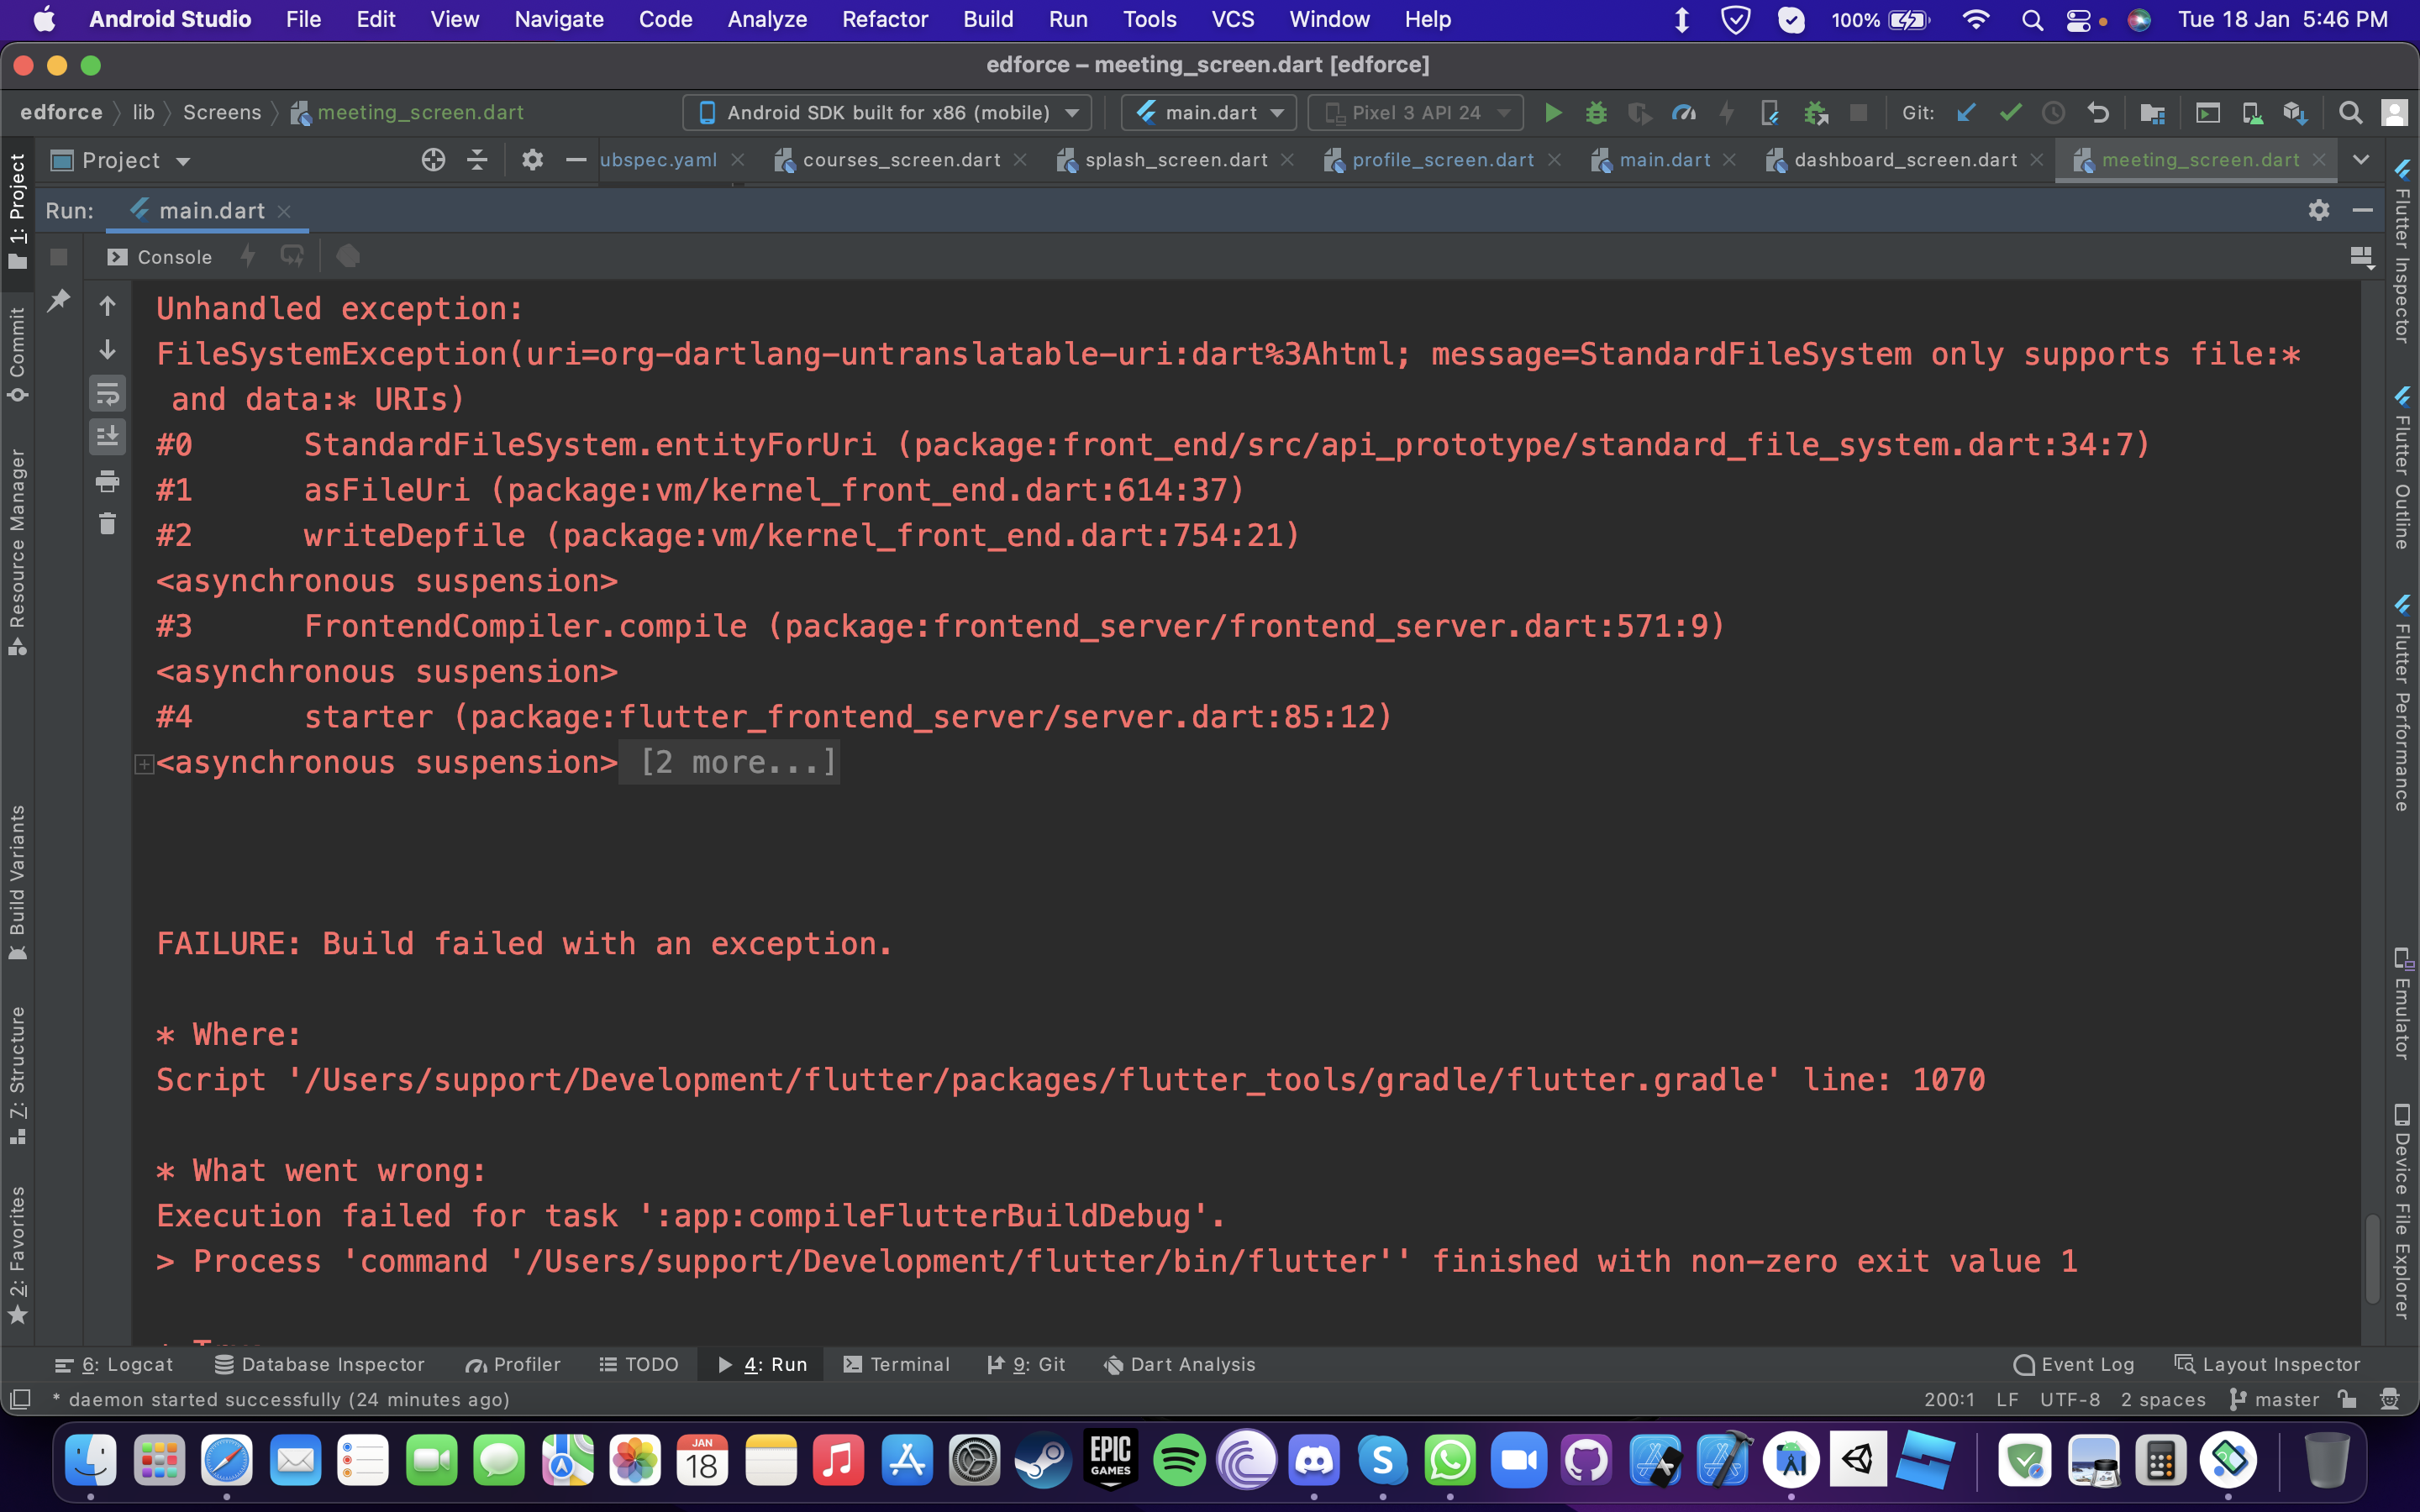Open the Refactor menu
This screenshot has height=1512, width=2420.
coord(884,19)
